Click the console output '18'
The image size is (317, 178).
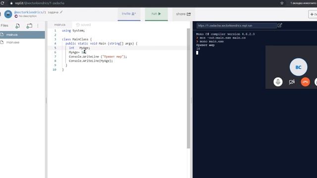pyautogui.click(x=198, y=48)
